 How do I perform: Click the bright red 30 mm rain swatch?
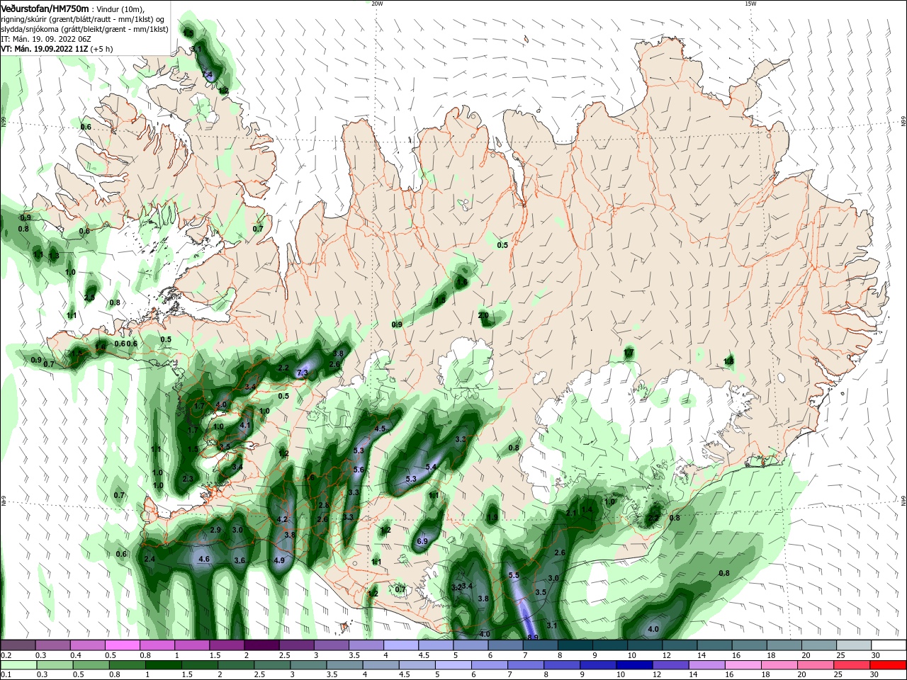pyautogui.click(x=889, y=665)
